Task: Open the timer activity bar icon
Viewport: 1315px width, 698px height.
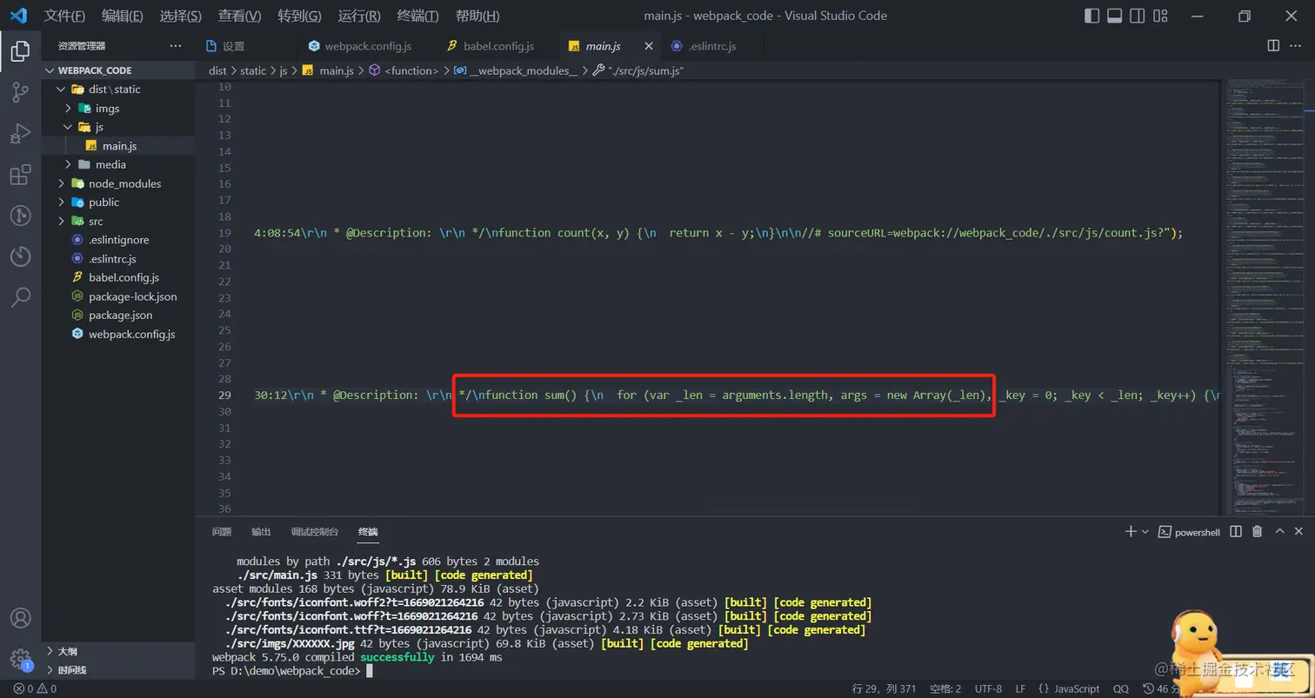Action: coord(20,256)
